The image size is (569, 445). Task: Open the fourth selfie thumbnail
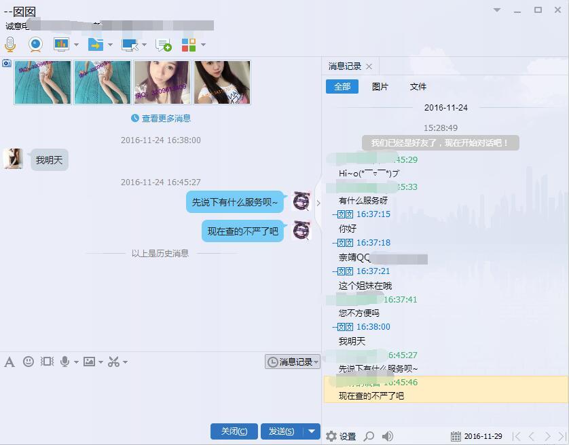coord(222,82)
